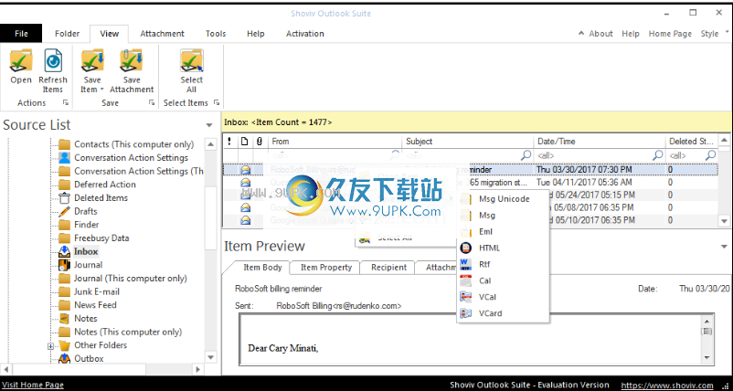Open the Item Property tab
Screen dimensions: 733x391
tap(326, 267)
